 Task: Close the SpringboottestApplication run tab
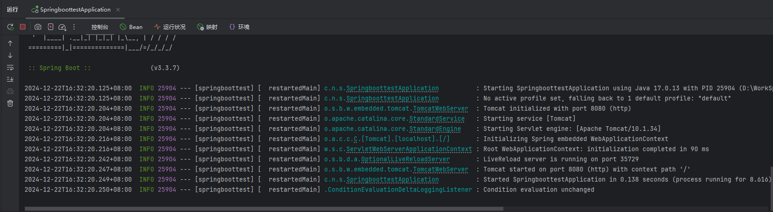coord(118,10)
